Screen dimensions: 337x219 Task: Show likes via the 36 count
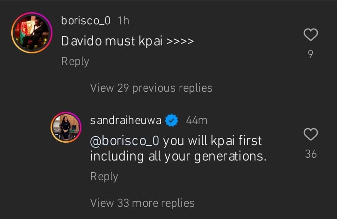tap(310, 154)
